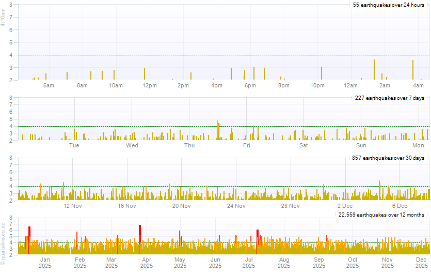Click the "Aug 2025" label on the 12-month axis
This screenshot has width=431, height=274.
pyautogui.click(x=283, y=263)
